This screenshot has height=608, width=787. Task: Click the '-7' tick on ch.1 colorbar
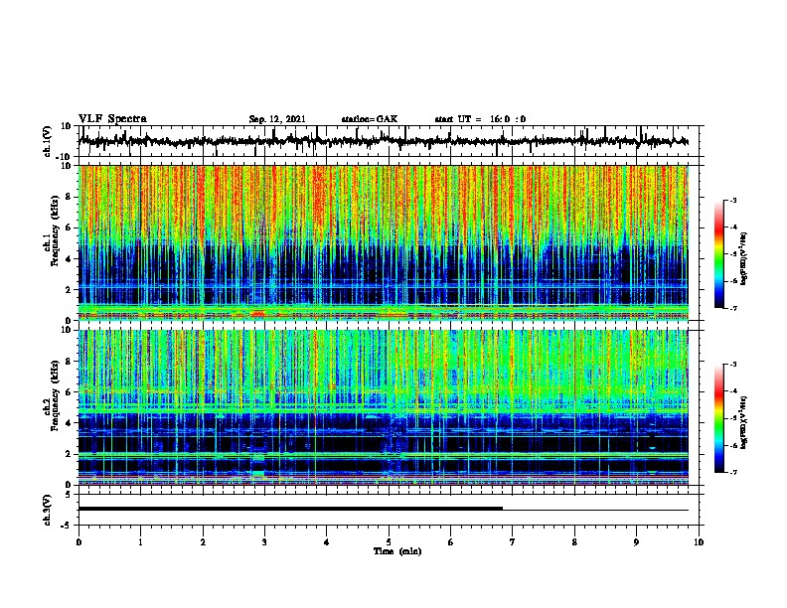(732, 308)
